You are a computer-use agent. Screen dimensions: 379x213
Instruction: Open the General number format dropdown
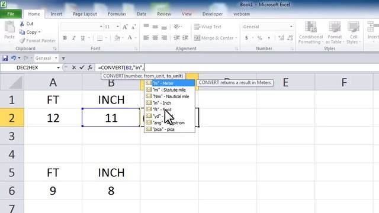tap(291, 27)
